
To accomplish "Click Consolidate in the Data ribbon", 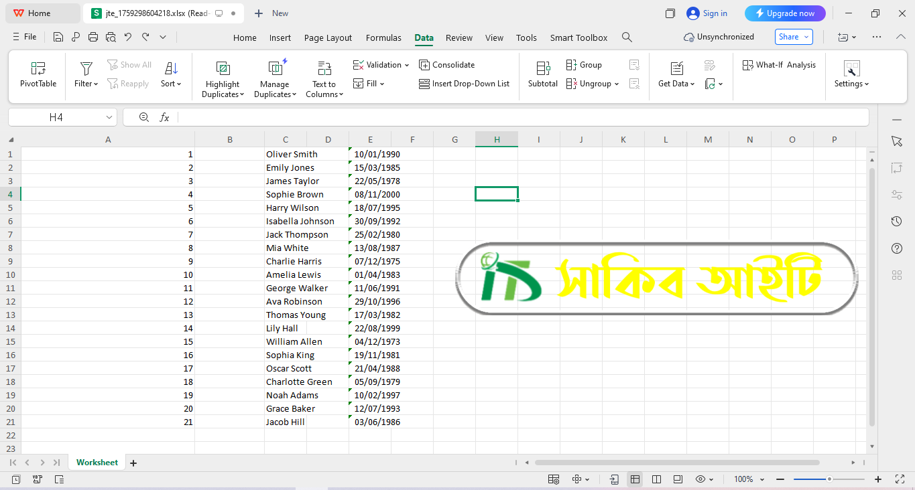I will 446,65.
